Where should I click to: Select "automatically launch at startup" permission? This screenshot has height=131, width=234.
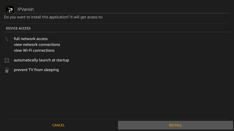[41, 60]
